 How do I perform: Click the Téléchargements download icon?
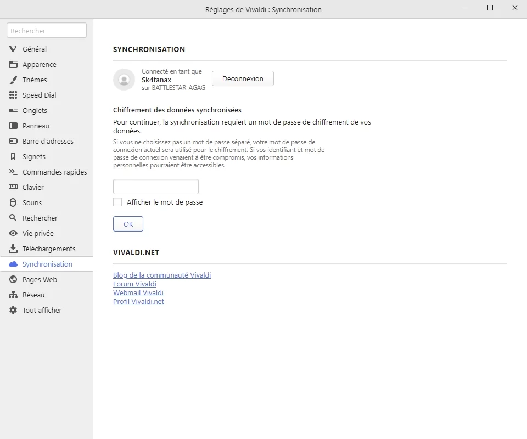click(13, 249)
